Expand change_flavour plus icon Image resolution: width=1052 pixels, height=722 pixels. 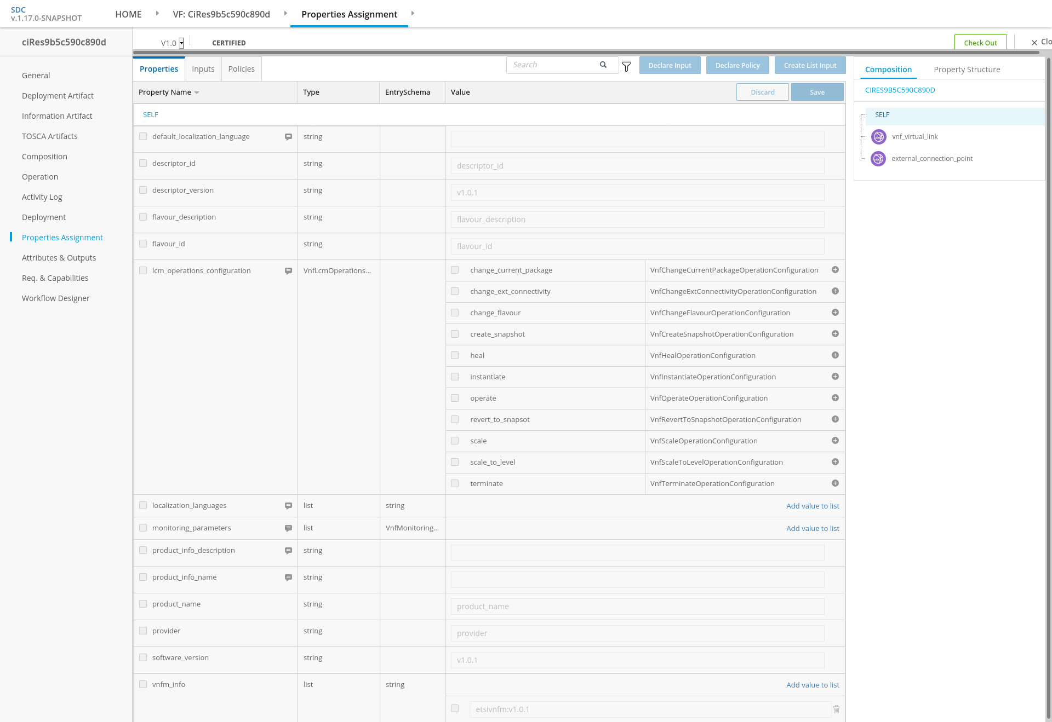(x=835, y=313)
